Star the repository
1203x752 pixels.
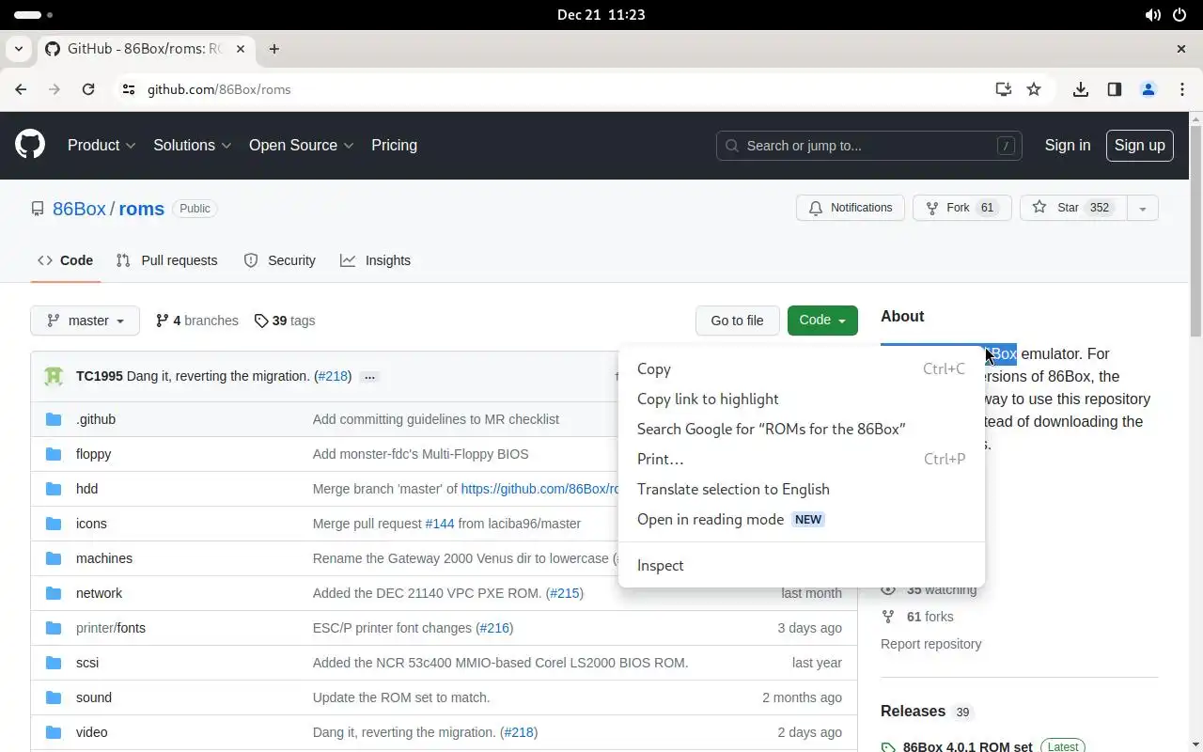[x=1072, y=208]
